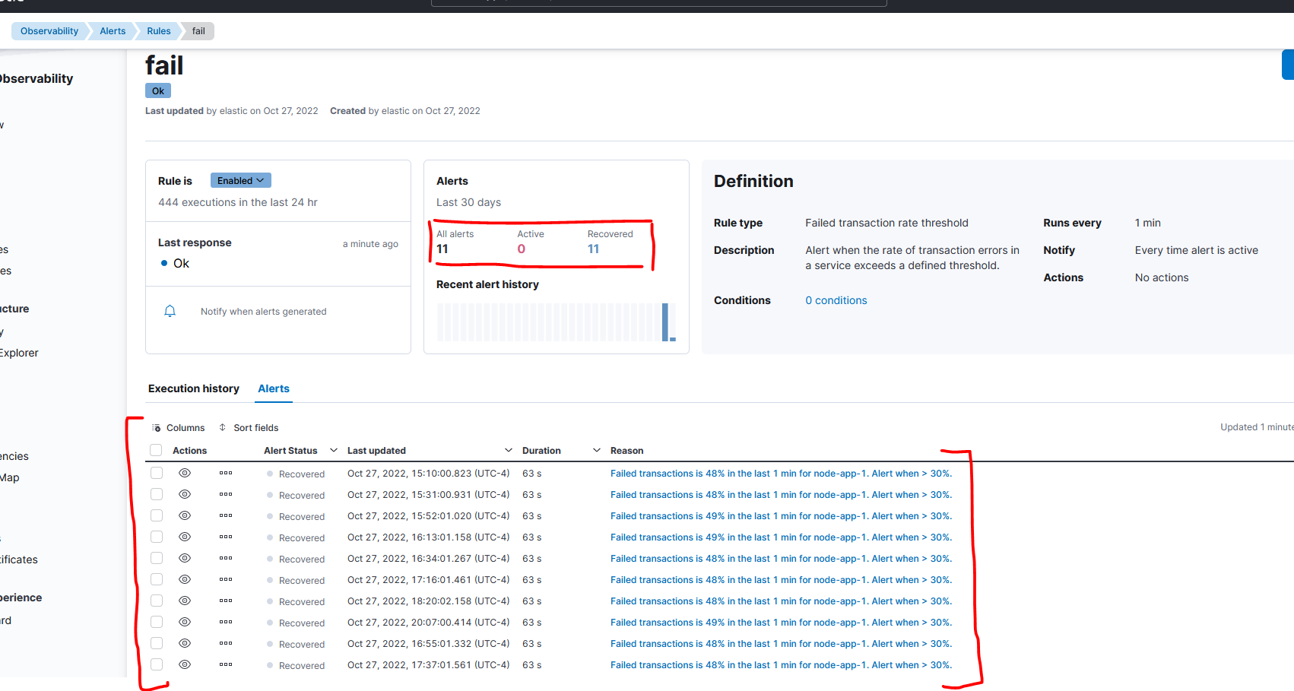Click the Actions column header
The height and width of the screenshot is (691, 1294).
pyautogui.click(x=189, y=450)
